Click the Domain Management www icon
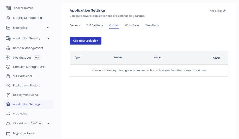The image size is (239, 139). tap(8, 48)
